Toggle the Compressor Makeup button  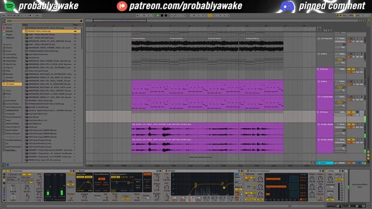tap(71, 175)
